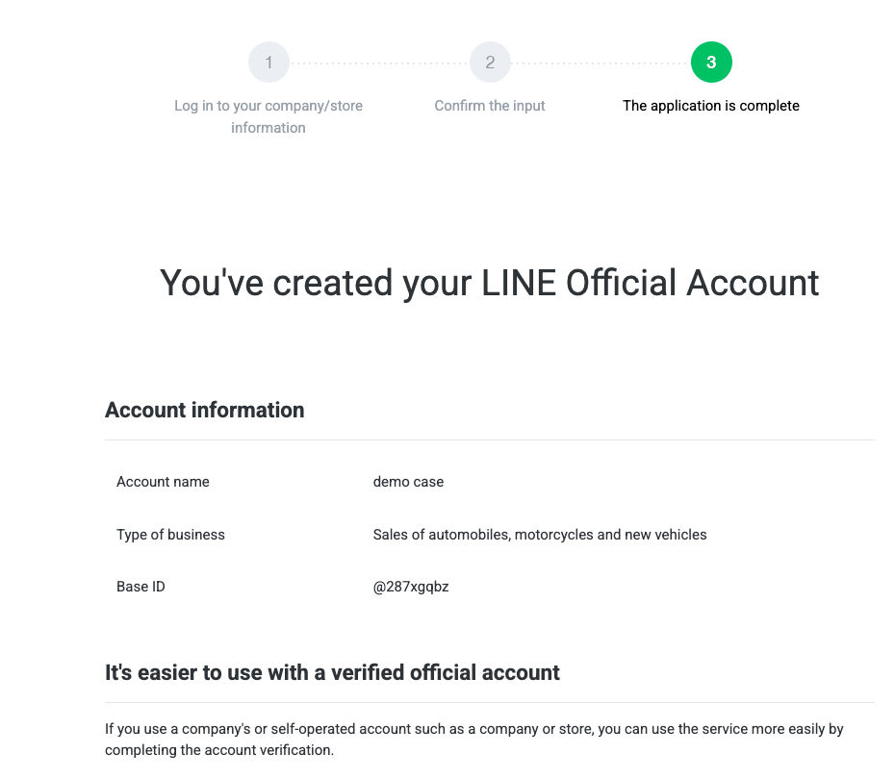The width and height of the screenshot is (895, 779).
Task: Select the "demo case" account name value
Action: pos(408,482)
